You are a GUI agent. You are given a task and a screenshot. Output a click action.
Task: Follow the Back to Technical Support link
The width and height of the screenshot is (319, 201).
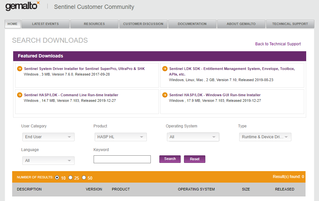pyautogui.click(x=278, y=44)
